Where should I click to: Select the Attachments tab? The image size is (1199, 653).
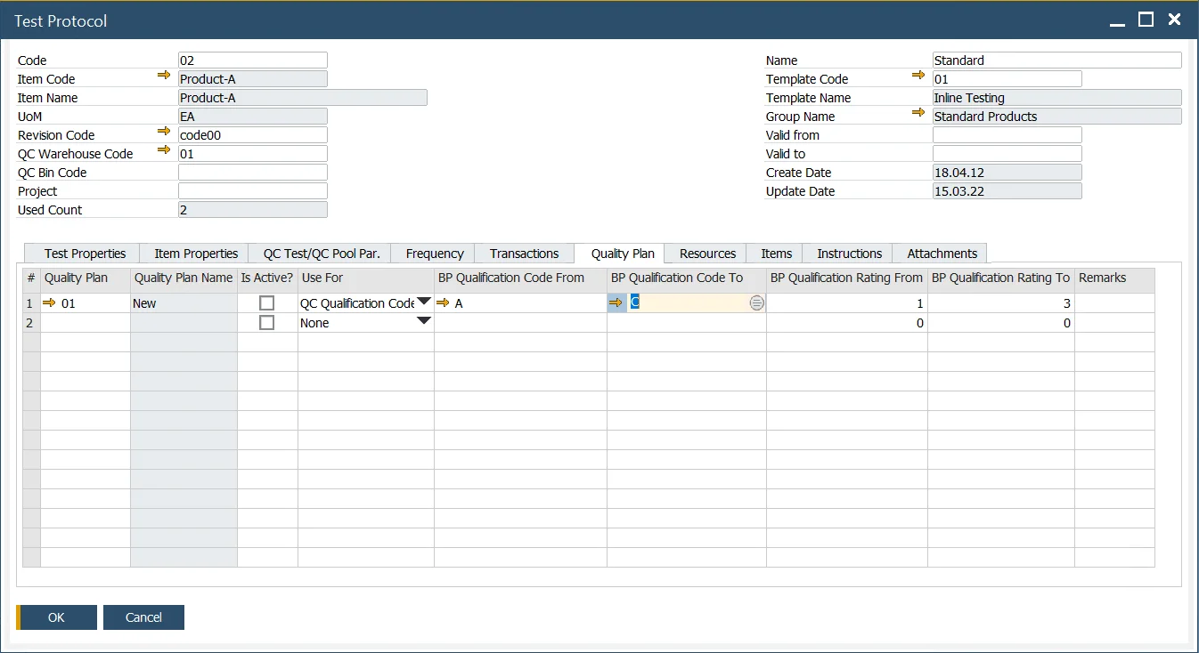pyautogui.click(x=940, y=253)
